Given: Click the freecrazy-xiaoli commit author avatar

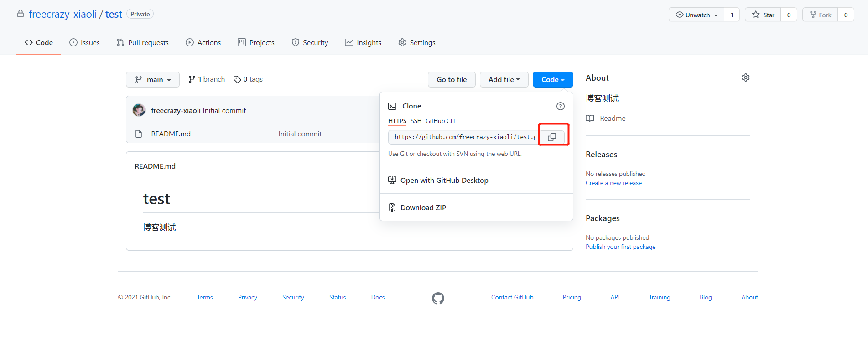Looking at the screenshot, I should tap(139, 110).
